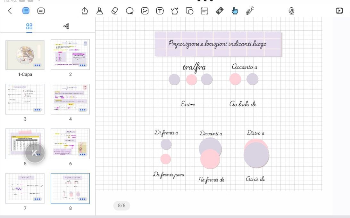Open the stickers and elements tool
This screenshot has height=218, width=350.
point(175,11)
